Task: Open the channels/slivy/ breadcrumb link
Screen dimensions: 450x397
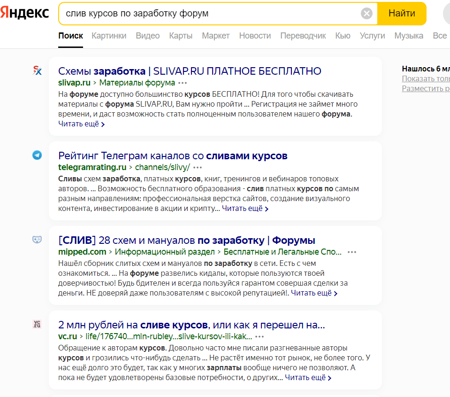Action: (x=162, y=167)
